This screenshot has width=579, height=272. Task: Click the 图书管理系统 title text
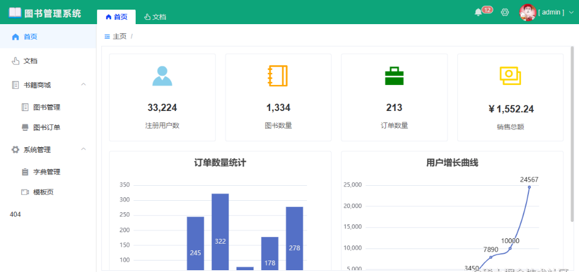(52, 13)
